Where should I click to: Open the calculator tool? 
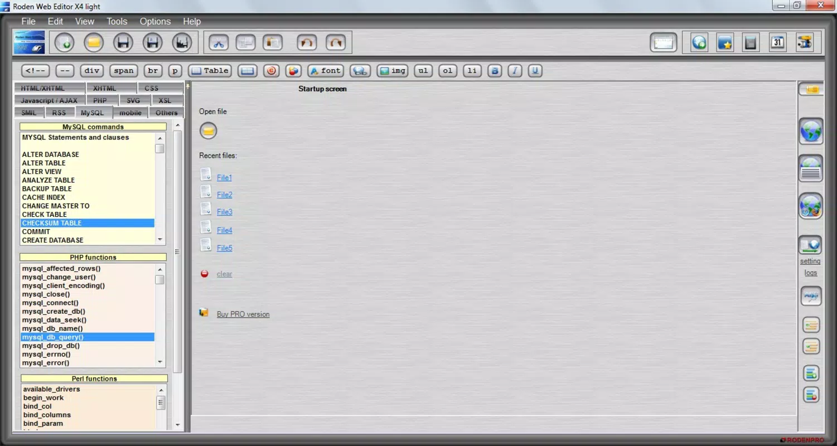pos(751,42)
